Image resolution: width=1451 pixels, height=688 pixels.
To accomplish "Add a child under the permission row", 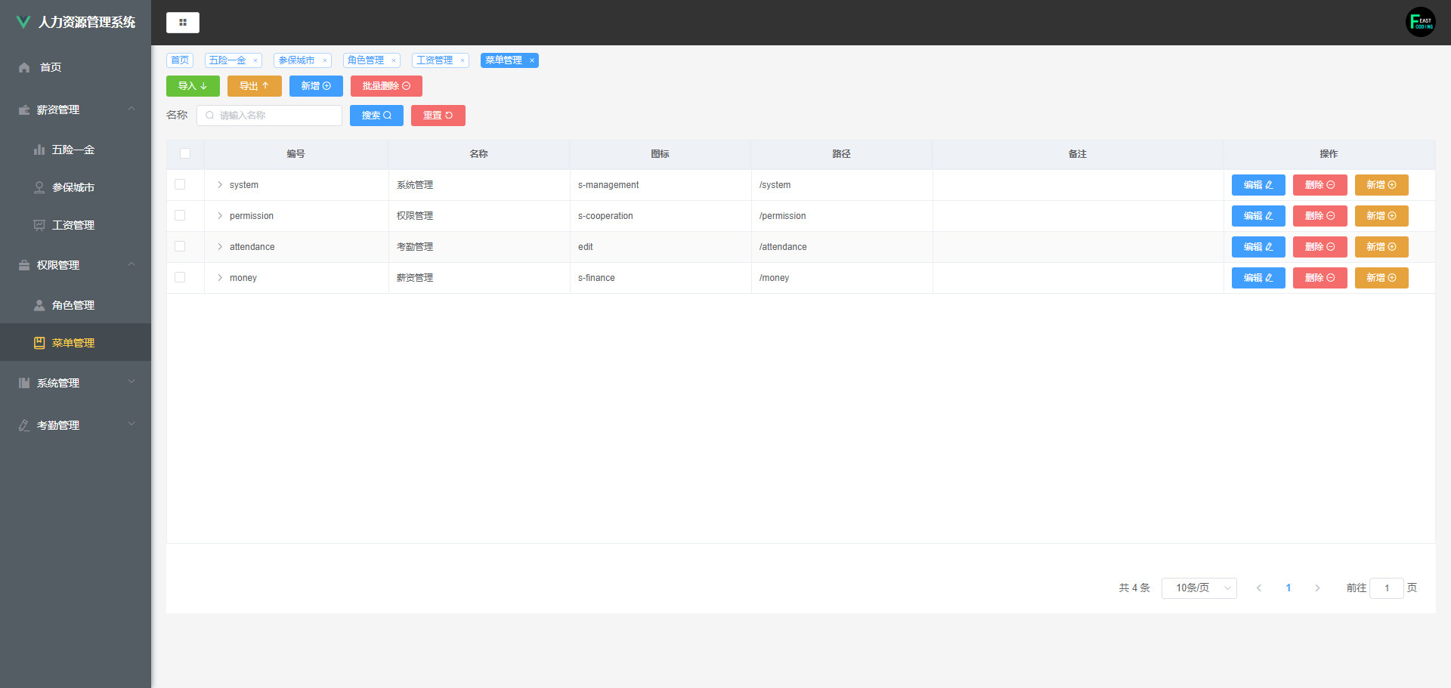I will click(1381, 216).
